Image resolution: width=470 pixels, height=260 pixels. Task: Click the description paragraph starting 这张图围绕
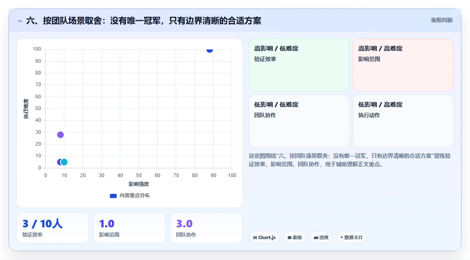(x=350, y=160)
